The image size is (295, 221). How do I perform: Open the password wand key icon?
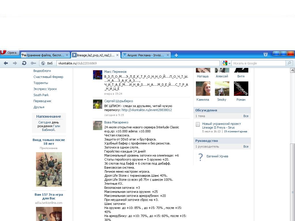33,63
